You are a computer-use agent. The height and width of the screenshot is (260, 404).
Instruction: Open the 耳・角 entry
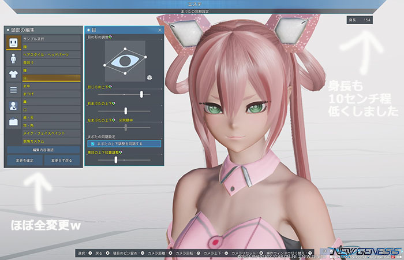pos(51,125)
